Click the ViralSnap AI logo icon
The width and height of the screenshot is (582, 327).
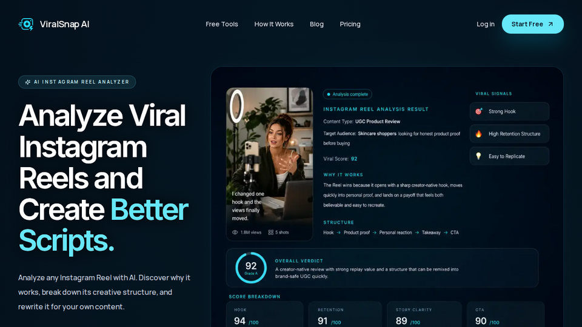[x=26, y=24]
